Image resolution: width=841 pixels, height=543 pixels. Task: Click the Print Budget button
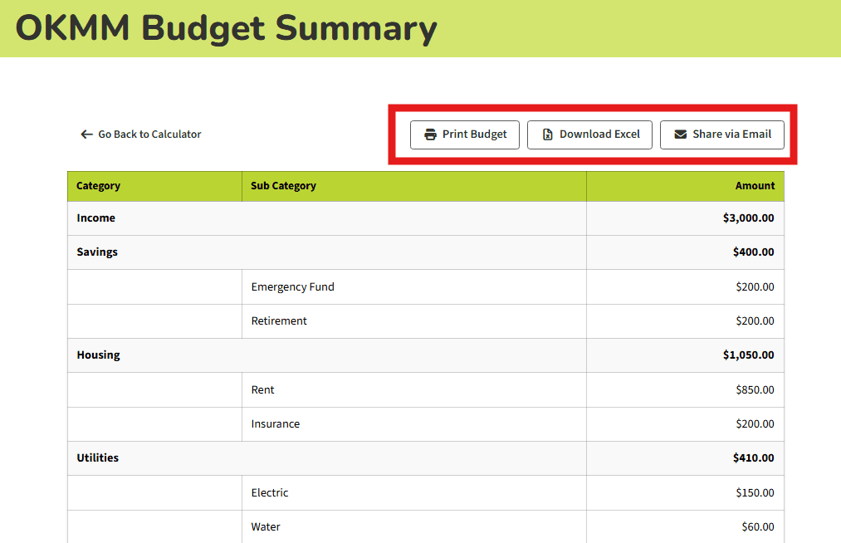click(465, 134)
